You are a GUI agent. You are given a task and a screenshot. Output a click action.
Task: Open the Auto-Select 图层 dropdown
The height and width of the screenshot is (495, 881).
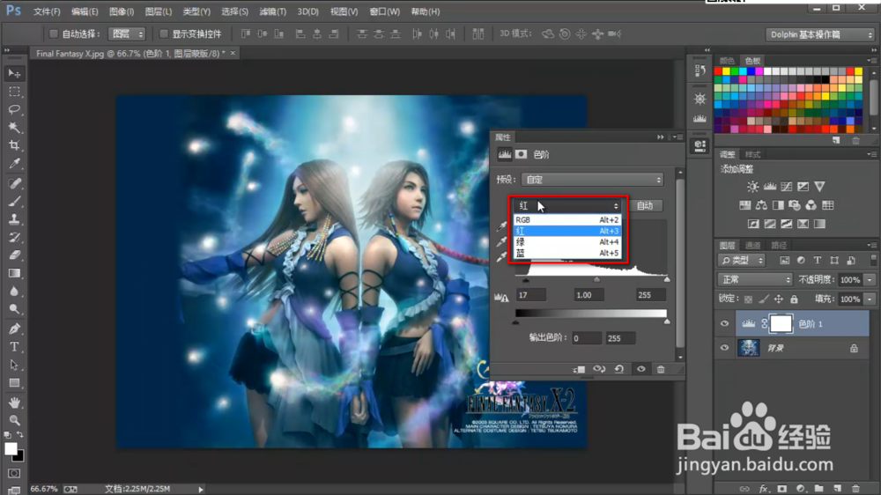[126, 34]
